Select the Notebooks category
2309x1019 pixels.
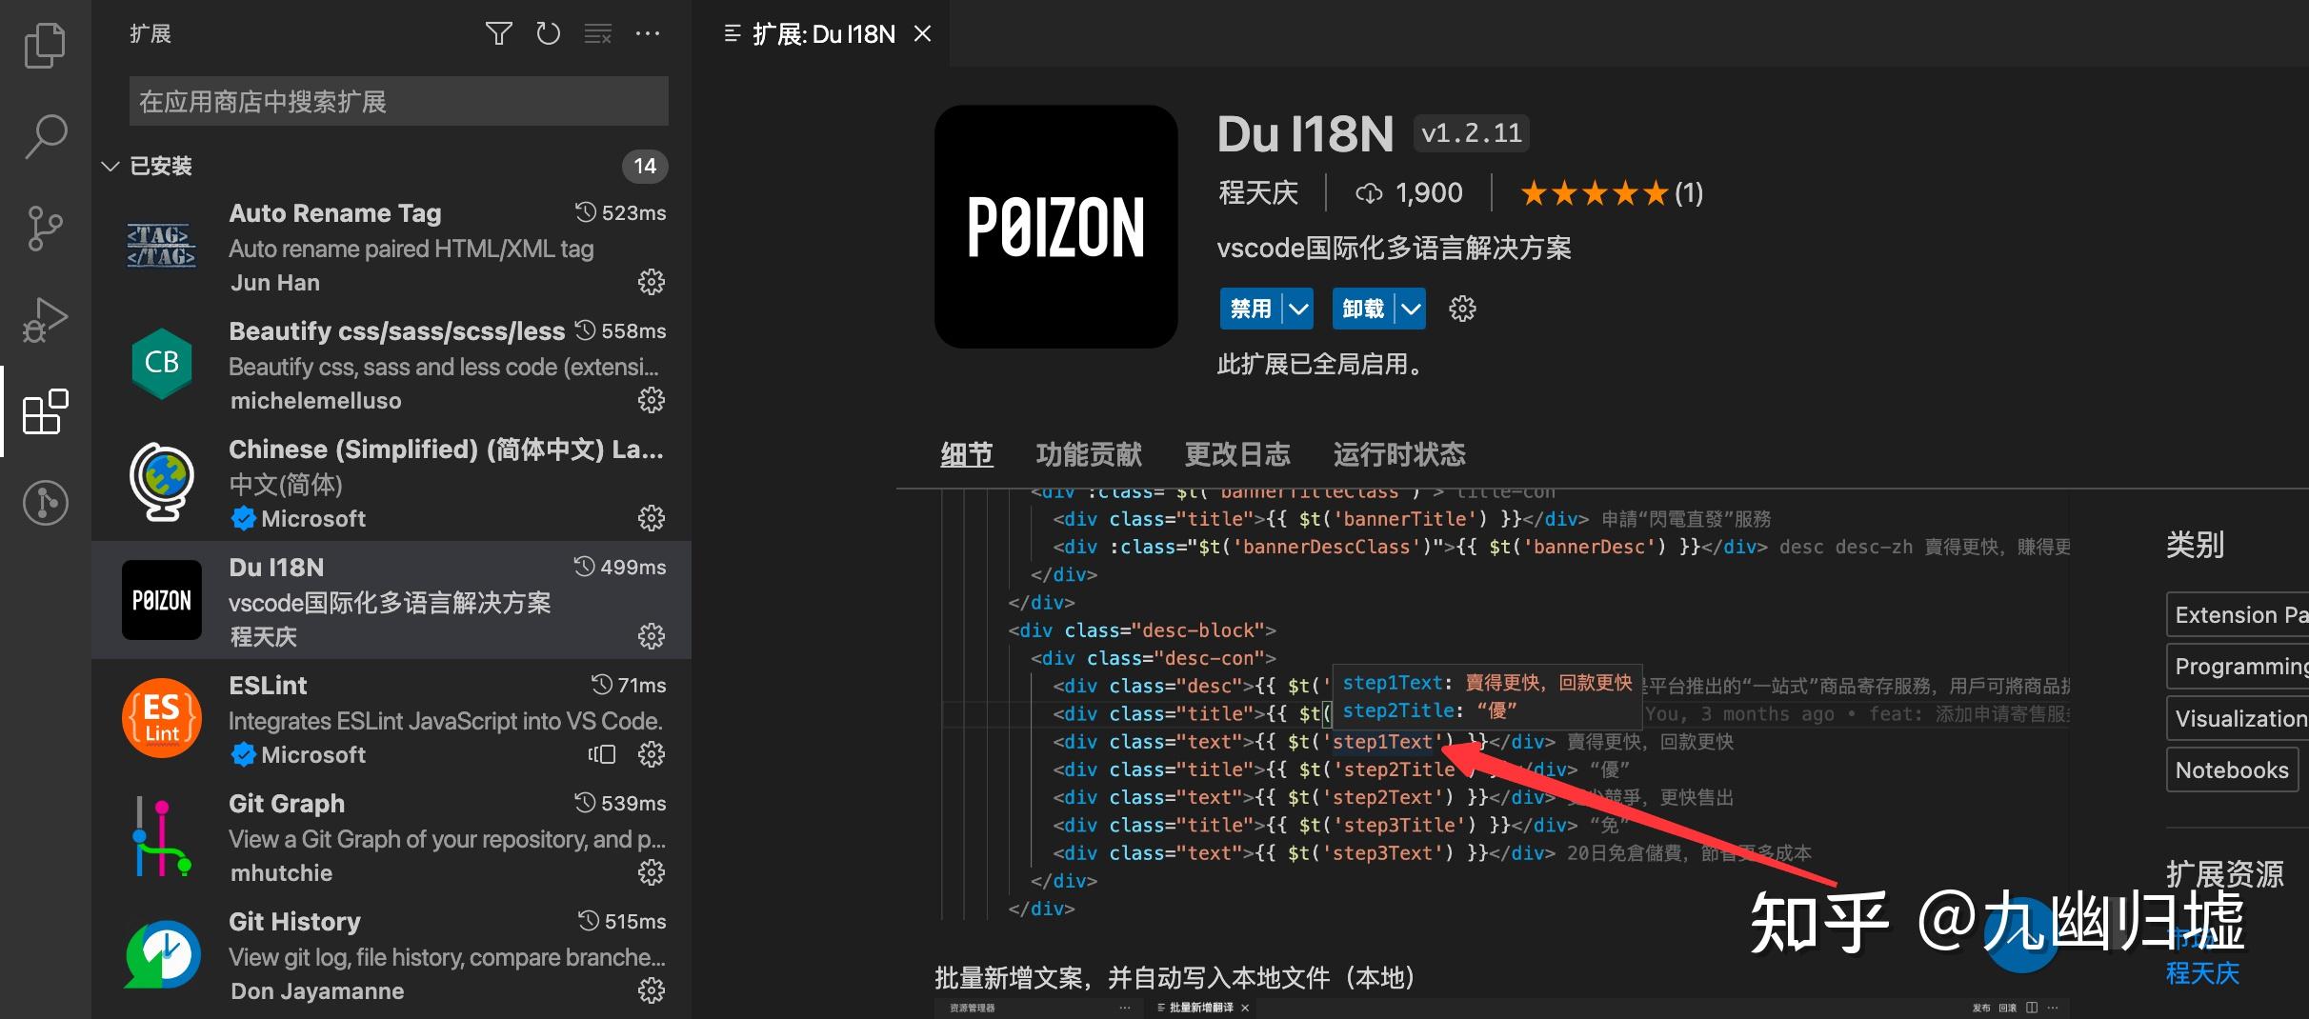click(x=2231, y=769)
